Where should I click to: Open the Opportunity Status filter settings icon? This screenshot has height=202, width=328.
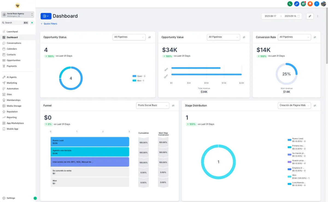(150, 37)
